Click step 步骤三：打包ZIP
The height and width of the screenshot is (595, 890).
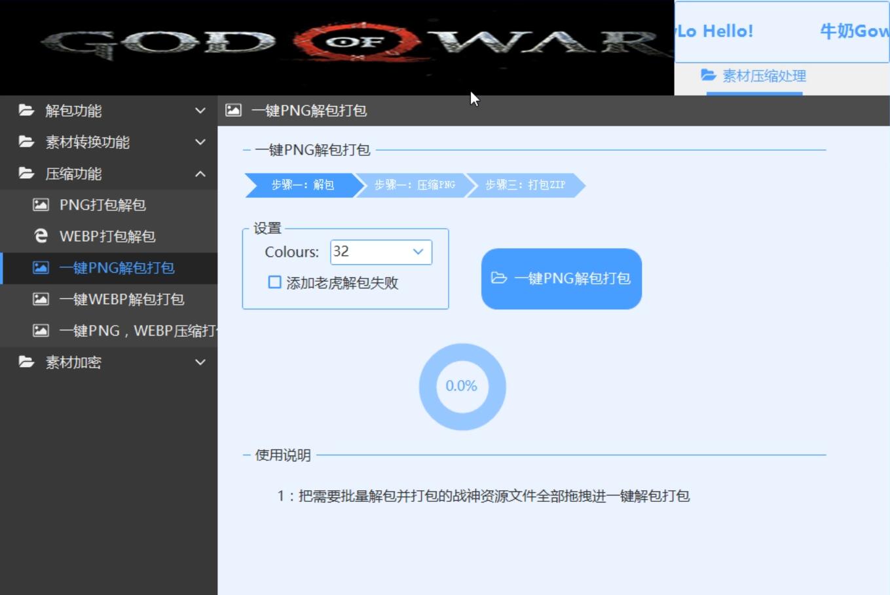click(x=525, y=185)
